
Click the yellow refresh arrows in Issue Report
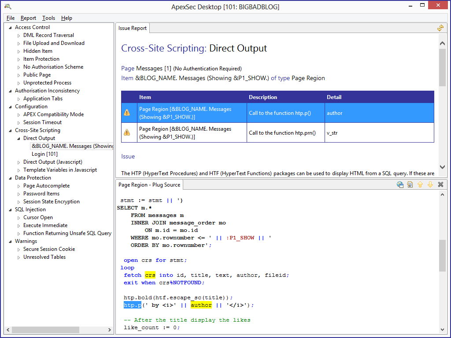[x=440, y=28]
